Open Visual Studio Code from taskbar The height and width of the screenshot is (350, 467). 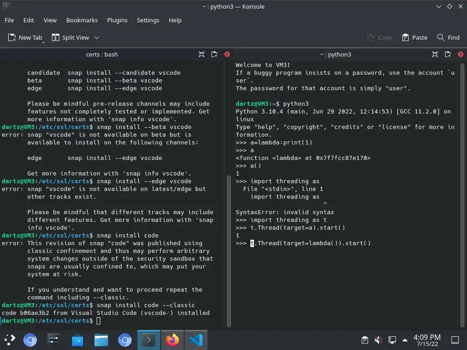point(196,340)
